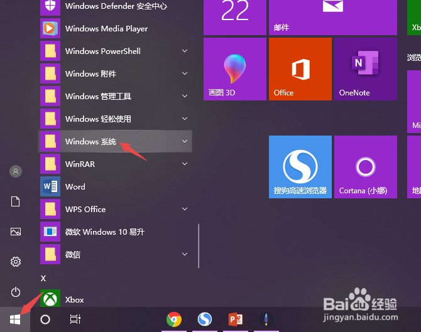Expand the Windows 附件 chevron

[185, 73]
